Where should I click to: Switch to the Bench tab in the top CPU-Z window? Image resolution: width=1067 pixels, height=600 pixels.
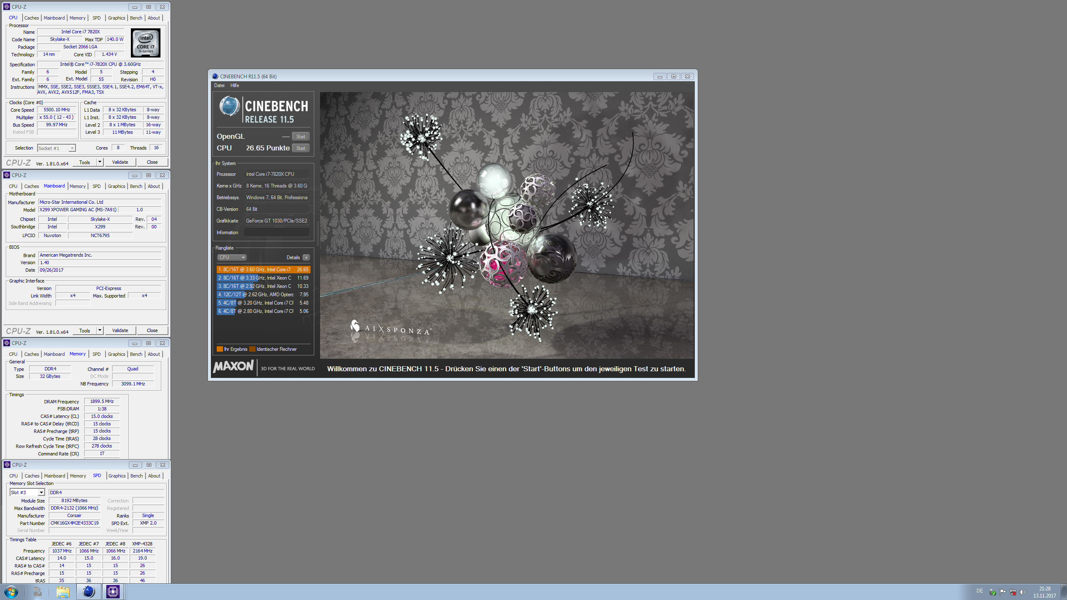pyautogui.click(x=136, y=18)
